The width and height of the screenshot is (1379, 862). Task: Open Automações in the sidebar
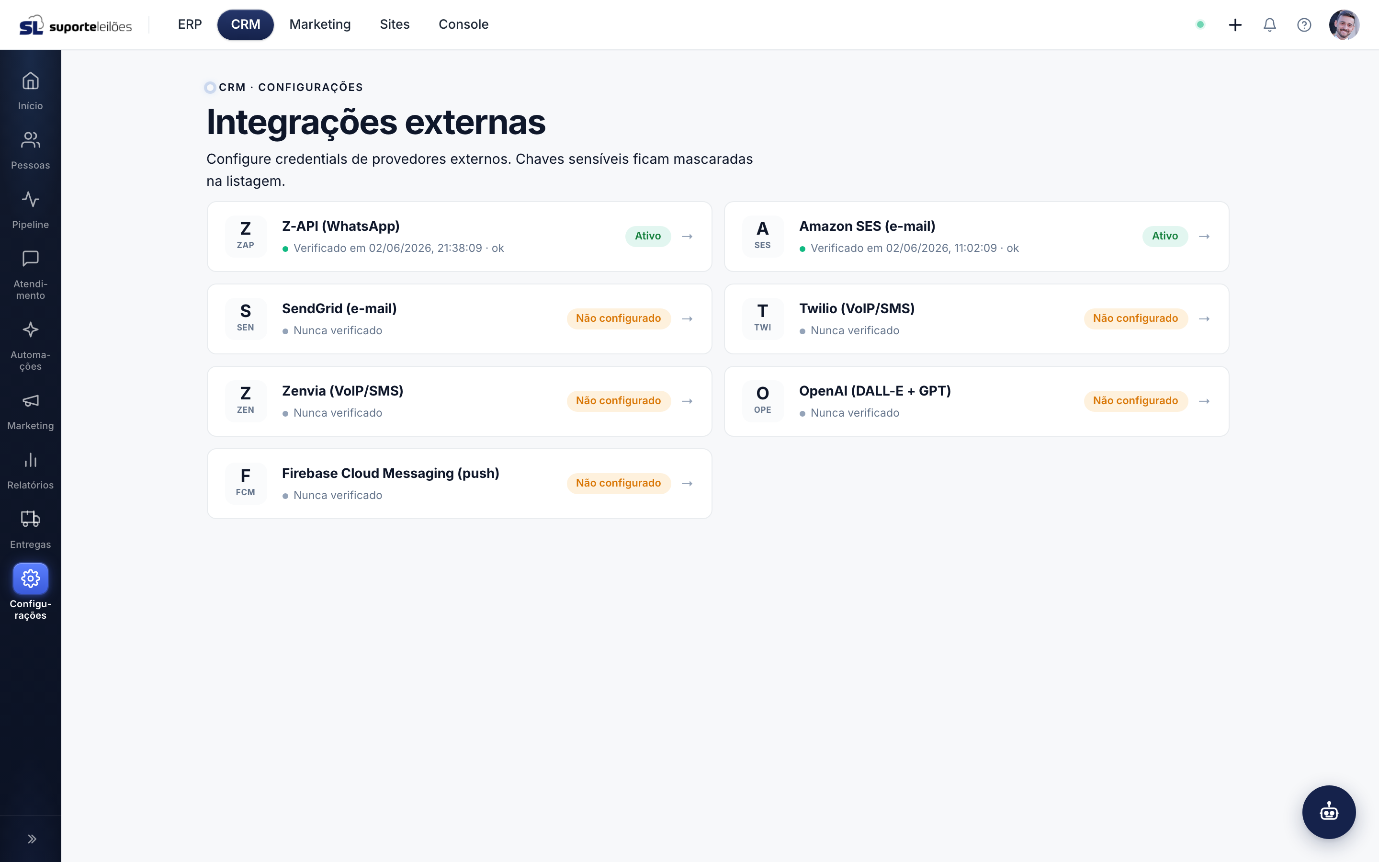(30, 345)
